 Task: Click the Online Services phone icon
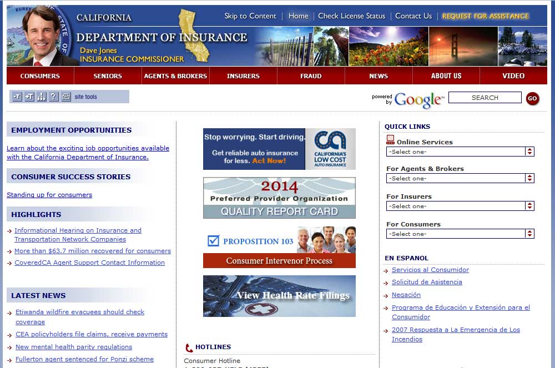(390, 140)
